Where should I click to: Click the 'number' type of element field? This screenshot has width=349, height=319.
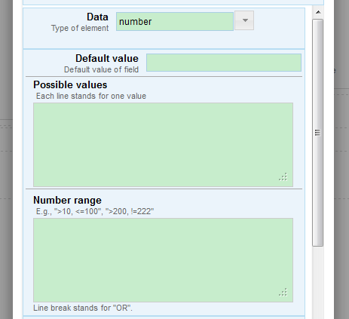pos(175,22)
